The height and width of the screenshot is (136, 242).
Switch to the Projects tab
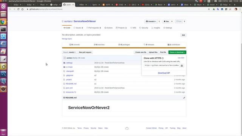[x=121, y=28]
